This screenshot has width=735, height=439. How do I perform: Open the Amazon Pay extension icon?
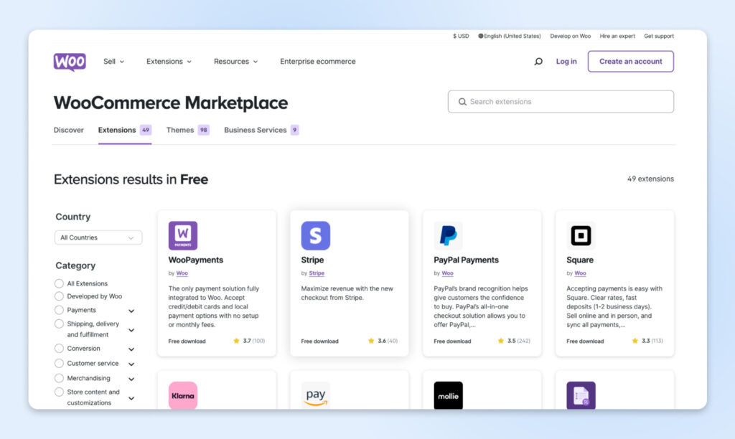[x=315, y=395]
